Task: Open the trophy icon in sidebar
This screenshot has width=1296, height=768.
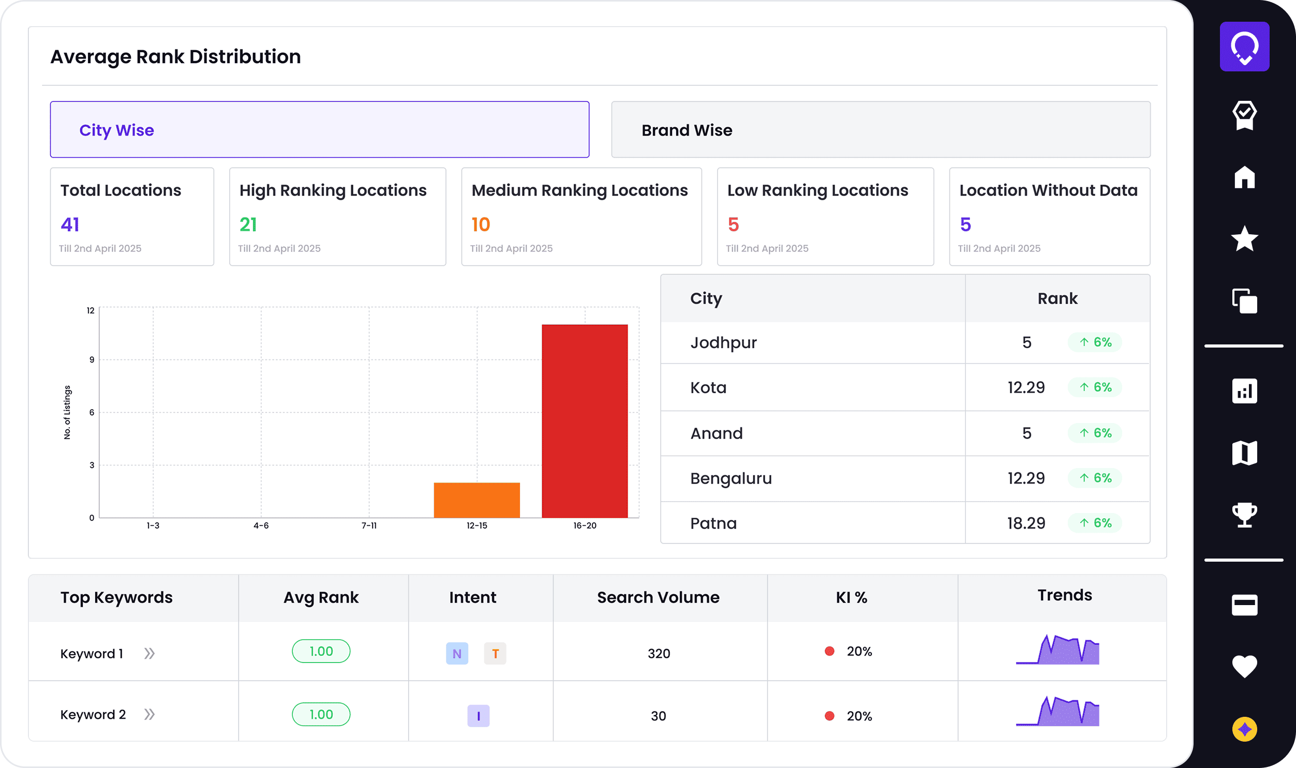Action: [x=1244, y=515]
